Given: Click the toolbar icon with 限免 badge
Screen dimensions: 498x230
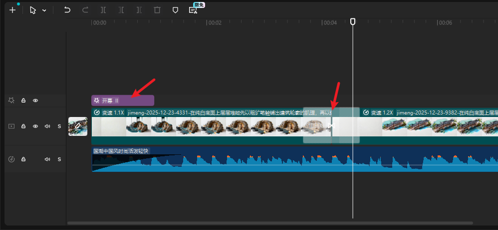Looking at the screenshot, I should pyautogui.click(x=193, y=10).
